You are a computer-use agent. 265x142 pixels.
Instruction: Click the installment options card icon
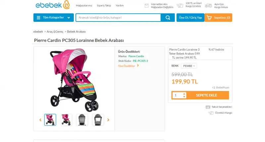pyautogui.click(x=208, y=107)
